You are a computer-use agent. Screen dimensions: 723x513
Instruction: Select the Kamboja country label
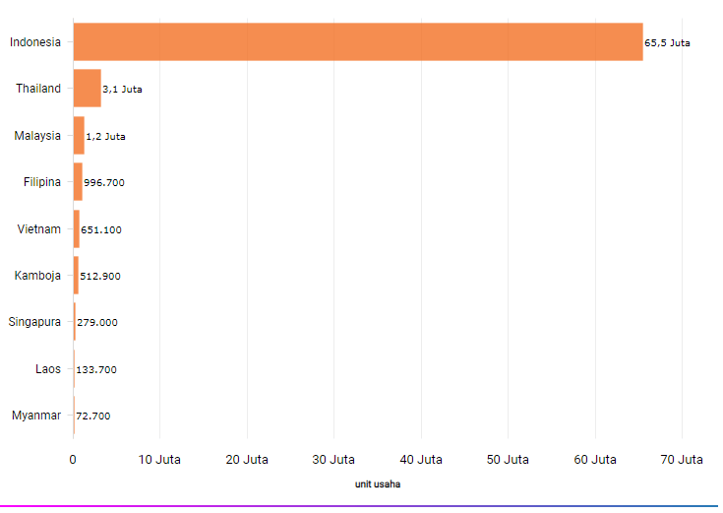(37, 276)
